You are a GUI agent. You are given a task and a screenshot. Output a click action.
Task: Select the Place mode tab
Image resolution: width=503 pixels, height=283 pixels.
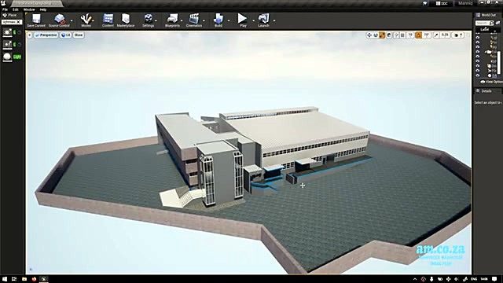click(10, 15)
